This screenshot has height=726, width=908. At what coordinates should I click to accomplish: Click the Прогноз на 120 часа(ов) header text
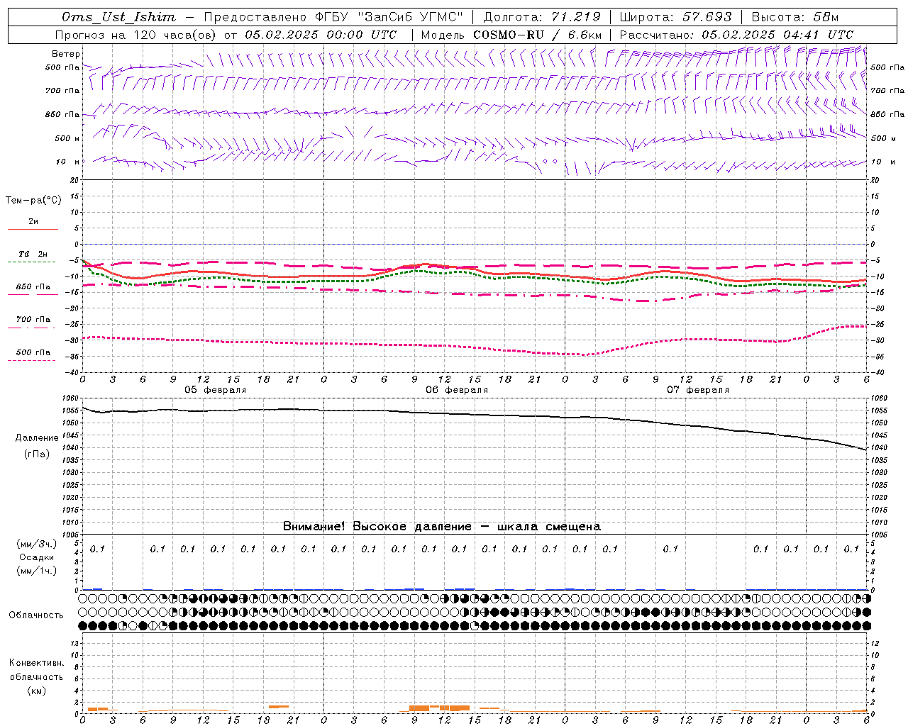[x=137, y=35]
